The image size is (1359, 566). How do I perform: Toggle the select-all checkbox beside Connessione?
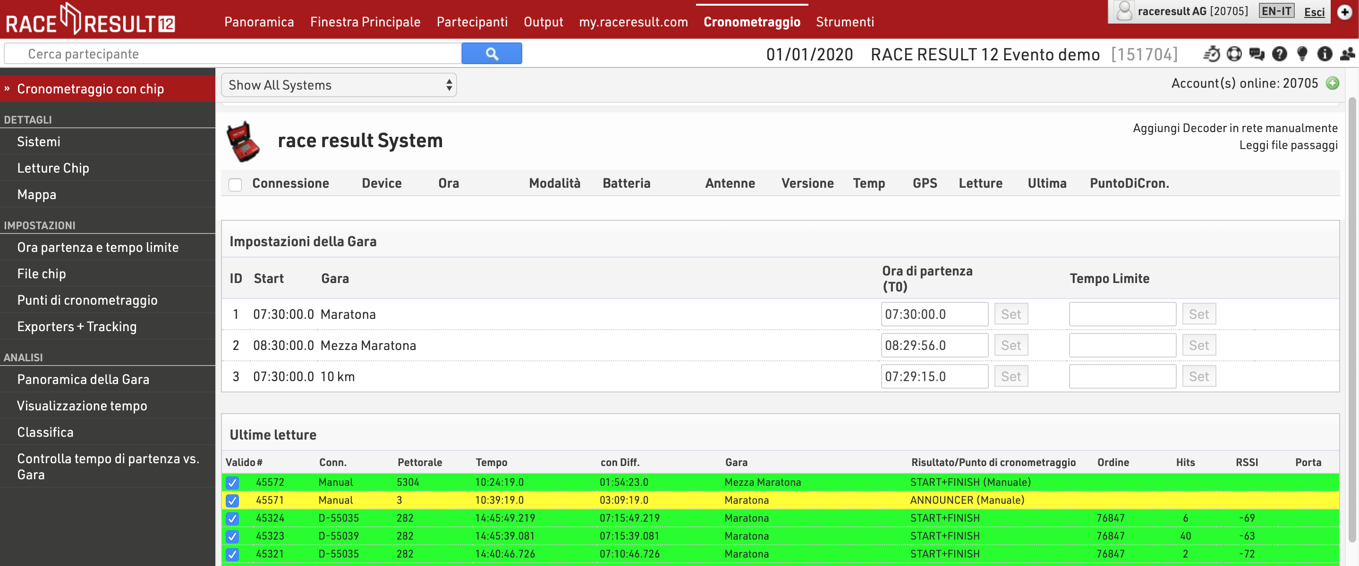(235, 184)
